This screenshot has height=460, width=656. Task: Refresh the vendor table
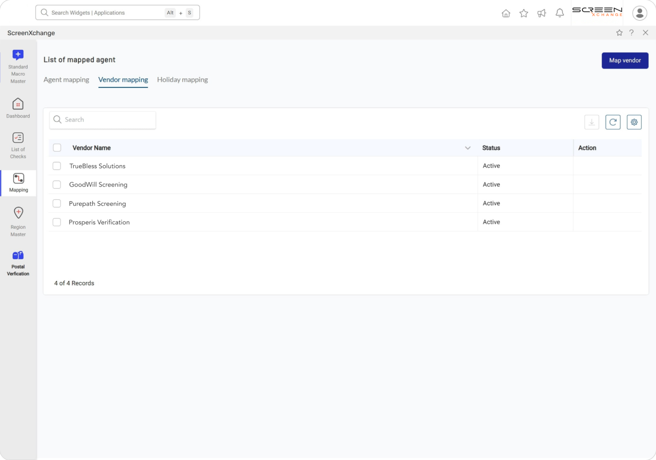click(x=613, y=122)
